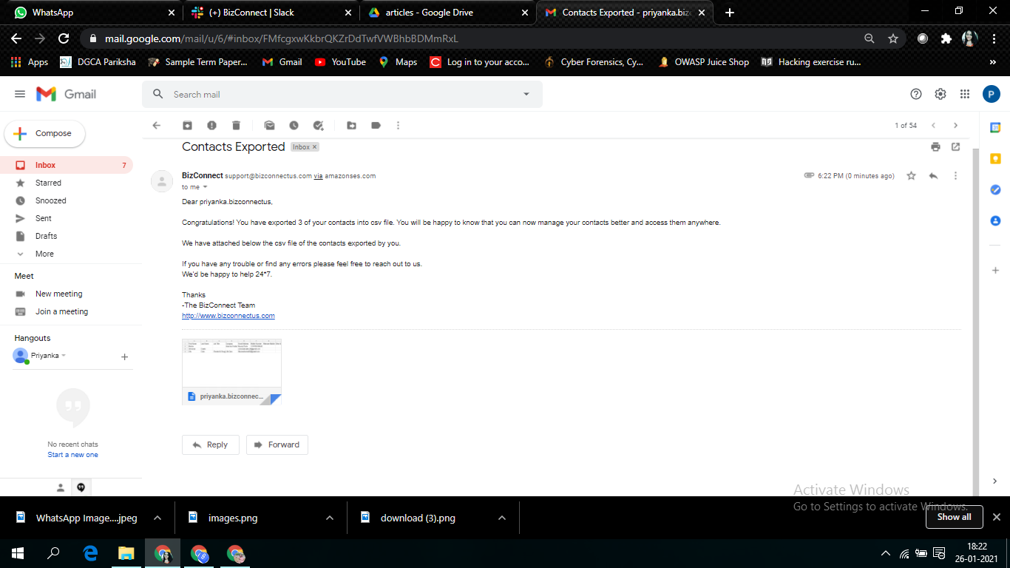Reply using arrow icon in message header
The width and height of the screenshot is (1010, 568).
coord(933,176)
